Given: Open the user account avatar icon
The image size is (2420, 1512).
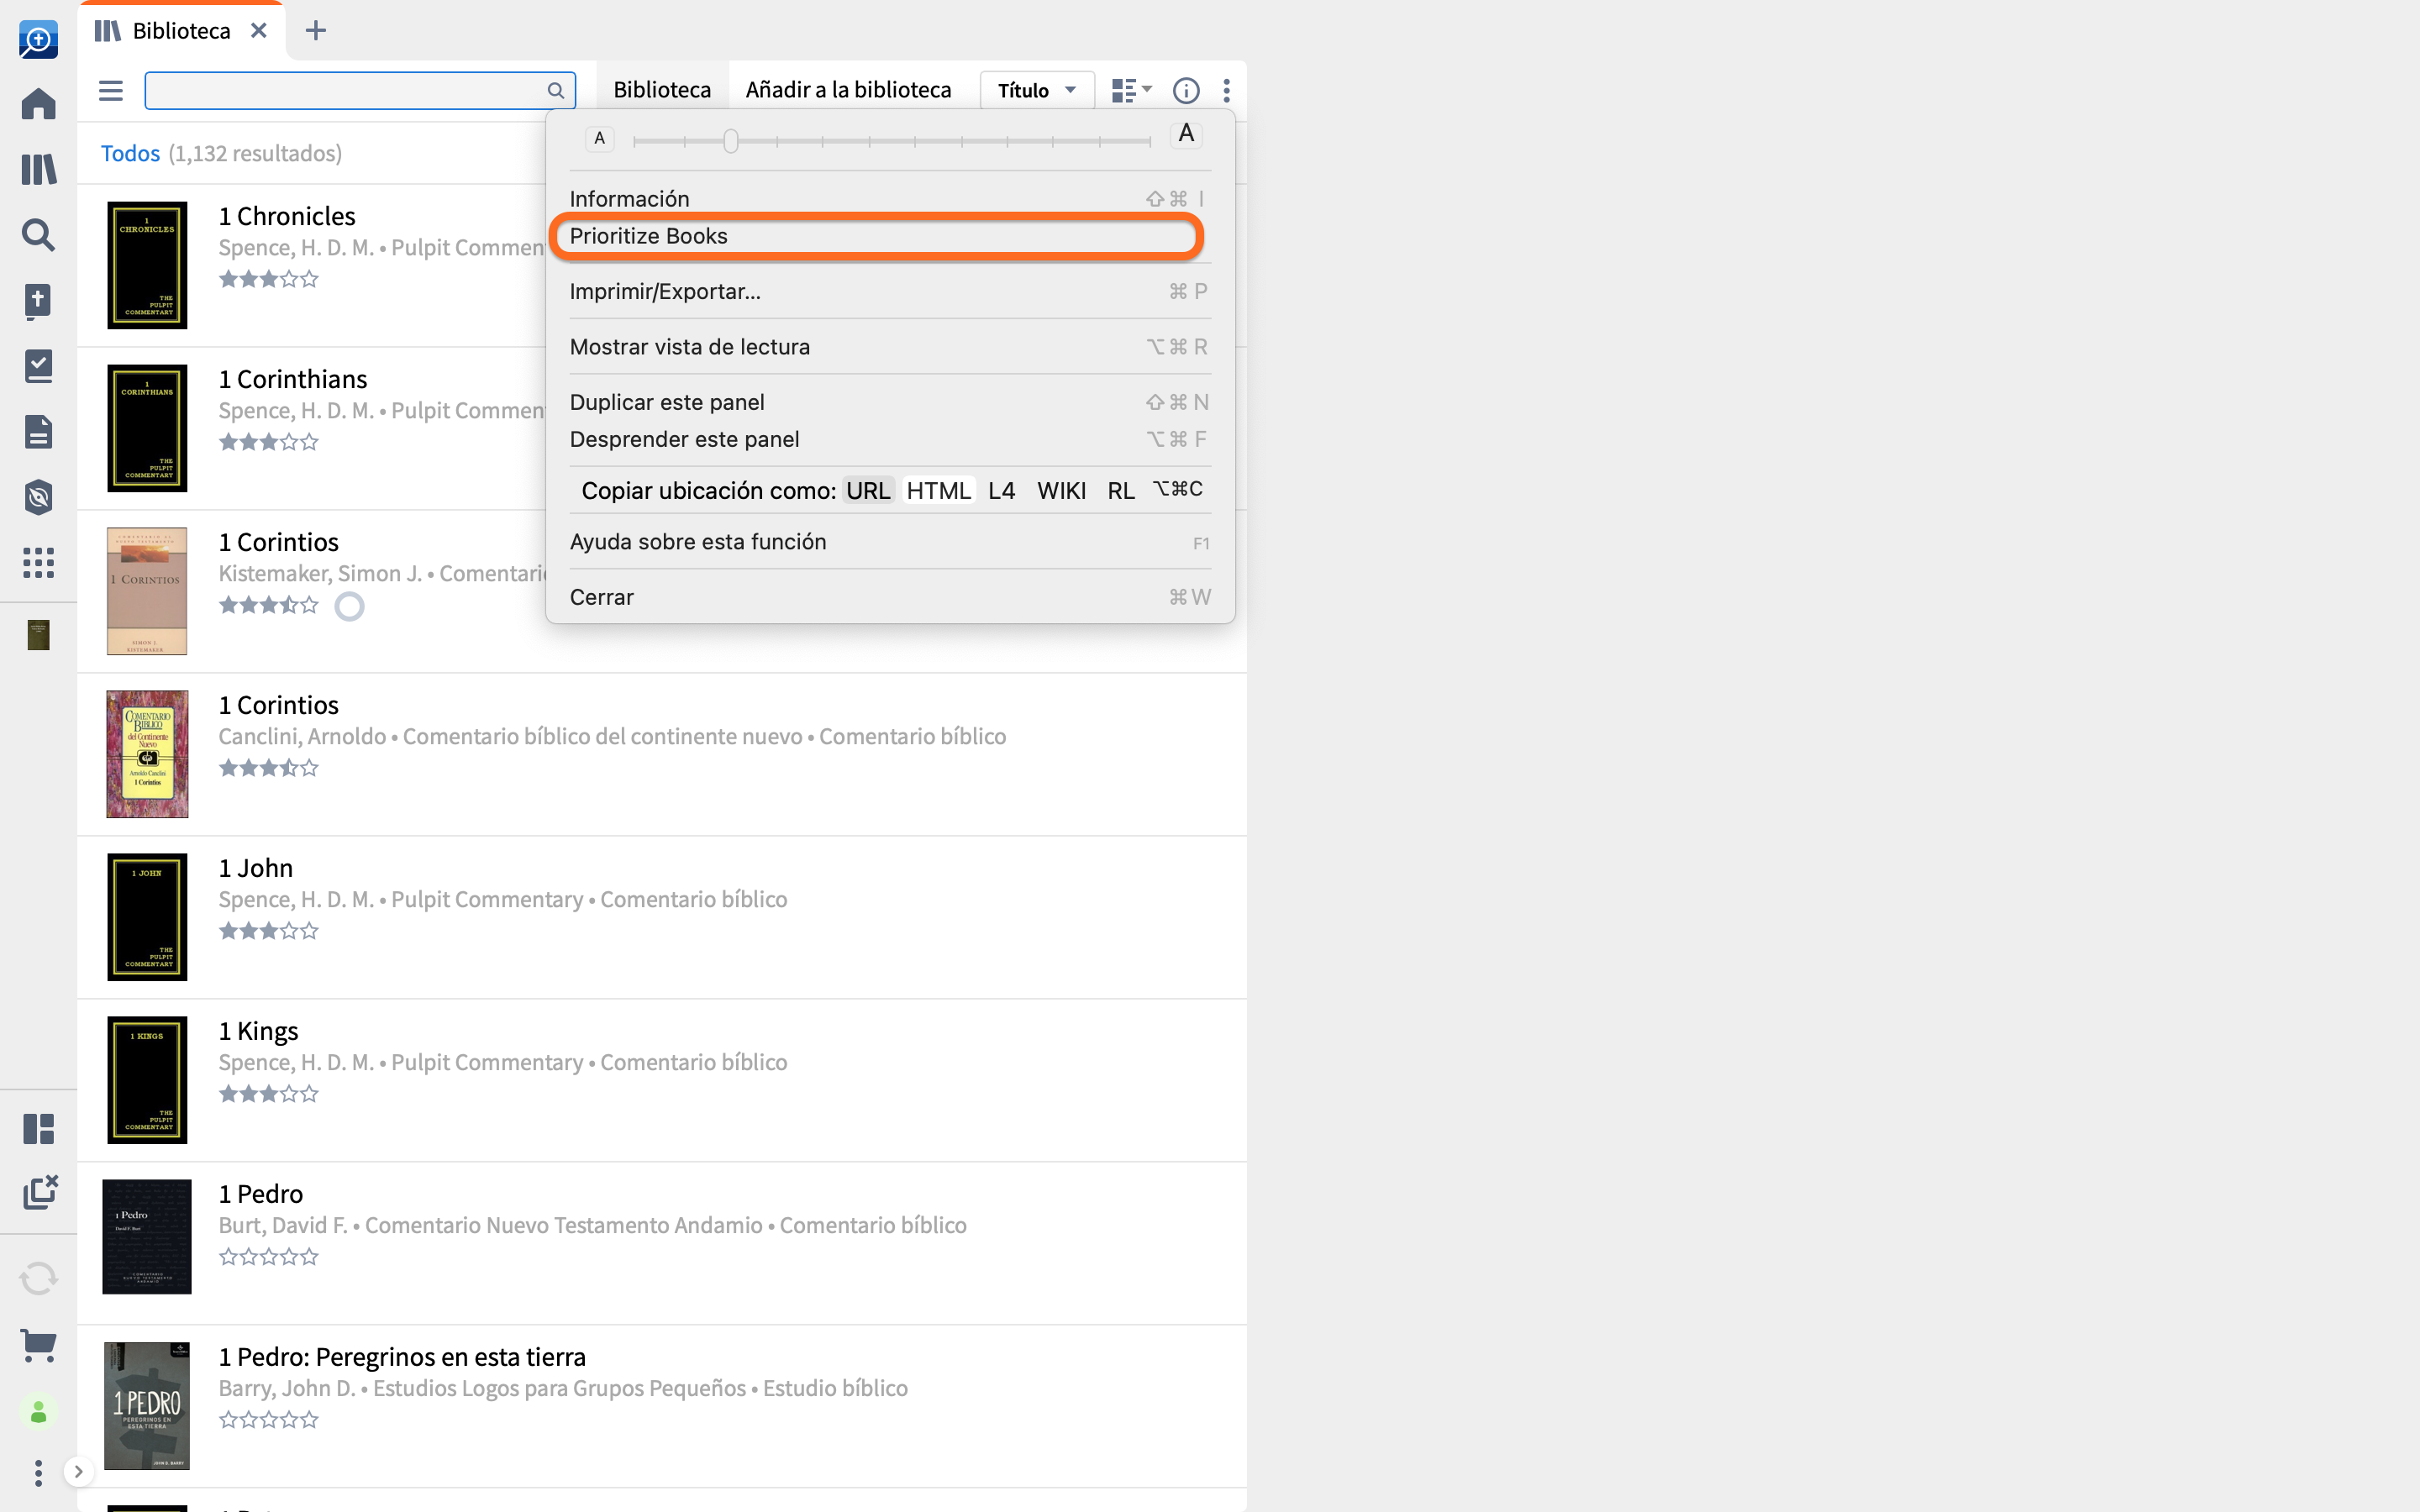Looking at the screenshot, I should 38,1412.
